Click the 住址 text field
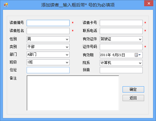Viewport: 156px width, 121px height. pos(48,70)
